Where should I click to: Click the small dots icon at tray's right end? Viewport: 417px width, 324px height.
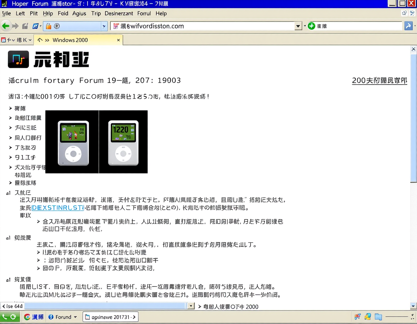pyautogui.click(x=412, y=316)
